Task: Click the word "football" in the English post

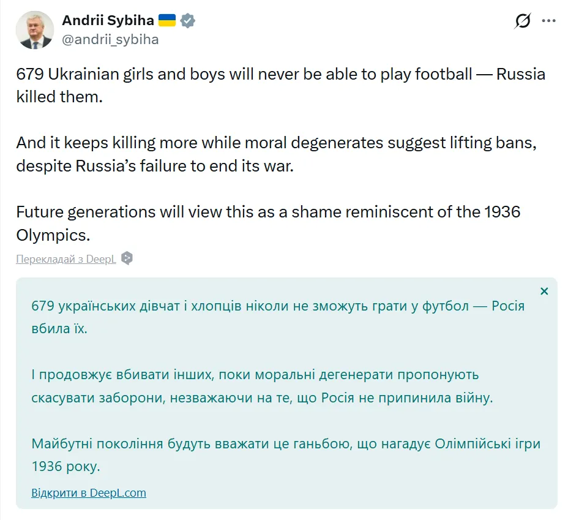Action: coord(443,75)
